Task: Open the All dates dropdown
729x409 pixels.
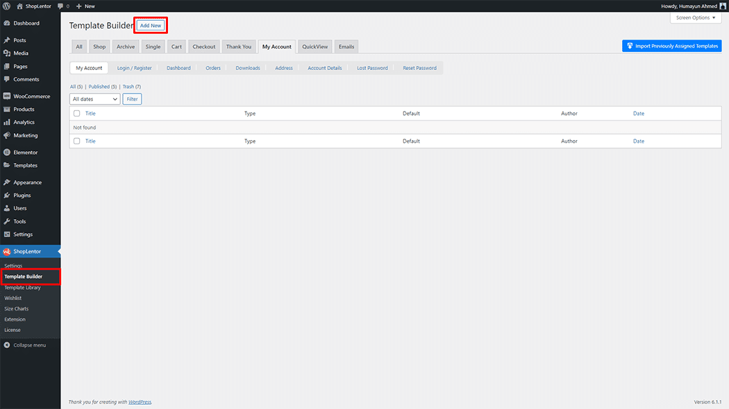Action: tap(95, 99)
